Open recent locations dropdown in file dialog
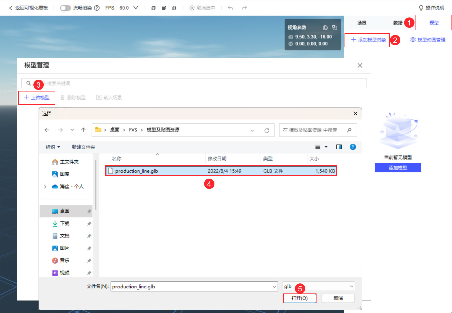 coord(72,130)
